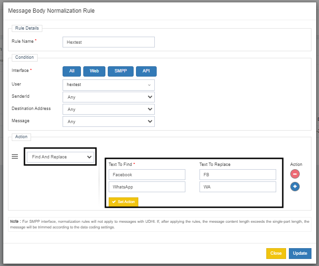Screen dimensions: 319x266
Task: Click the Rule Name input field
Action: (x=108, y=42)
